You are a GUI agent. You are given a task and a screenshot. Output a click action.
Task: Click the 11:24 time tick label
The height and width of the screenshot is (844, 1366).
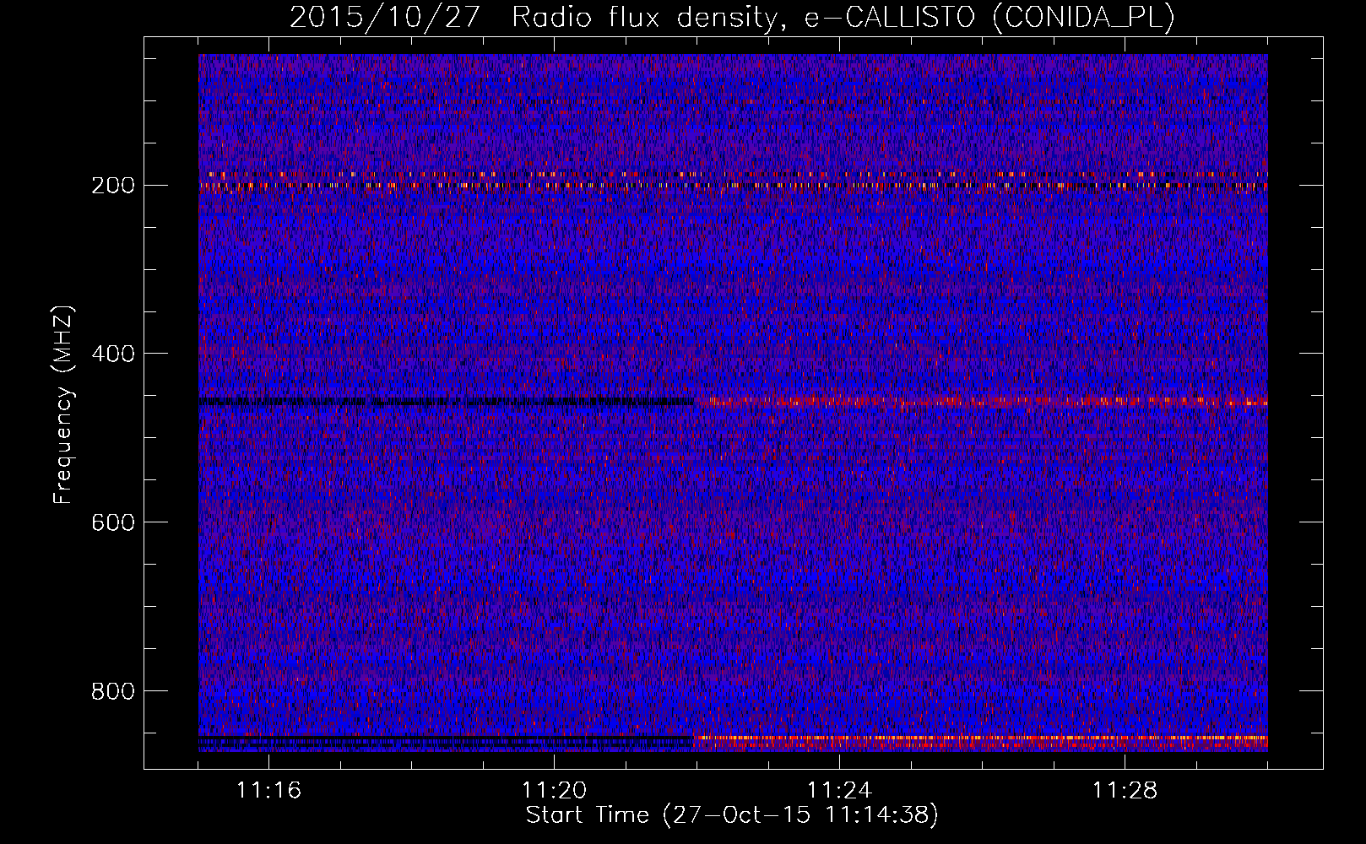point(839,791)
